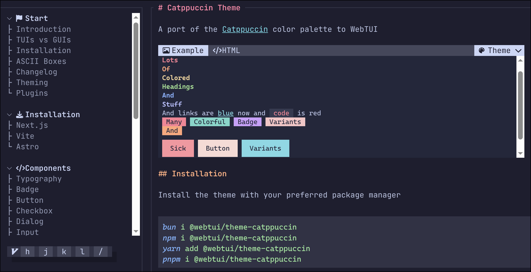531x272 pixels.
Task: Click the Vim logo in the sidebar footer
Action: pos(15,251)
